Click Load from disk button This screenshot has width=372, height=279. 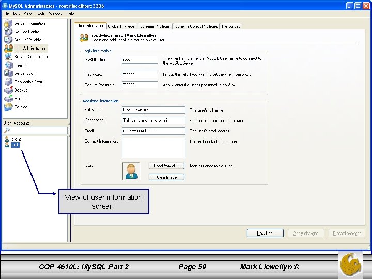point(166,166)
